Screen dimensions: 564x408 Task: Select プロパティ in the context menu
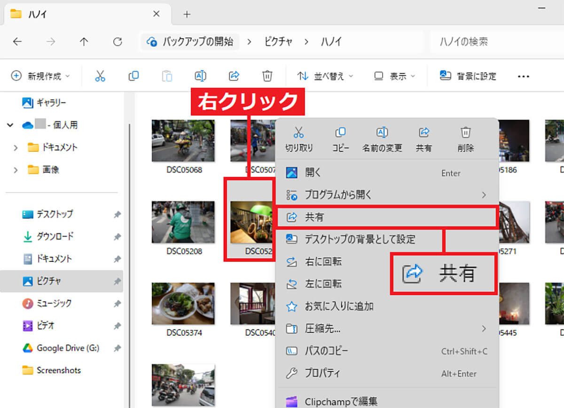coord(386,374)
